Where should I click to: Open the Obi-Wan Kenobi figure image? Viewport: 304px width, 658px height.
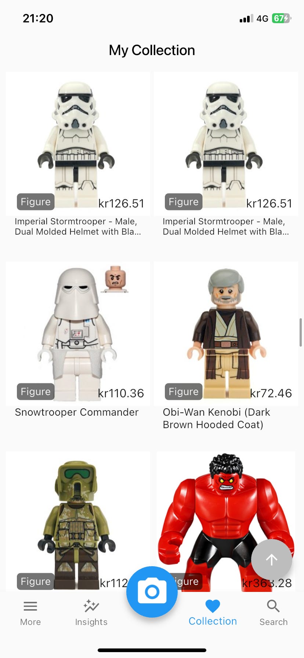(x=226, y=334)
